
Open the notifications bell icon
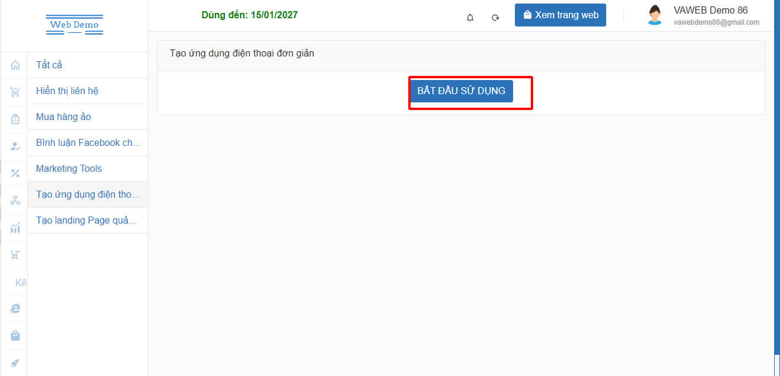[x=470, y=18]
